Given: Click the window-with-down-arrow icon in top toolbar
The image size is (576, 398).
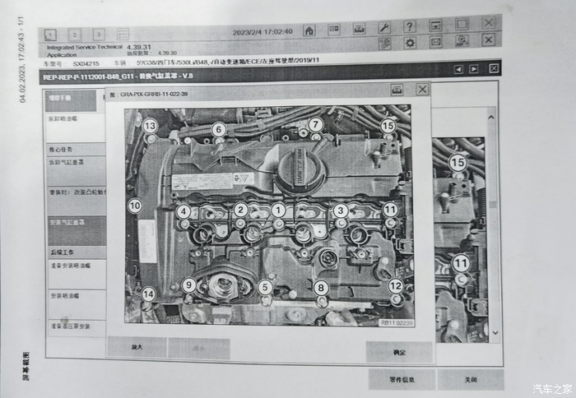Looking at the screenshot, I should point(435,25).
